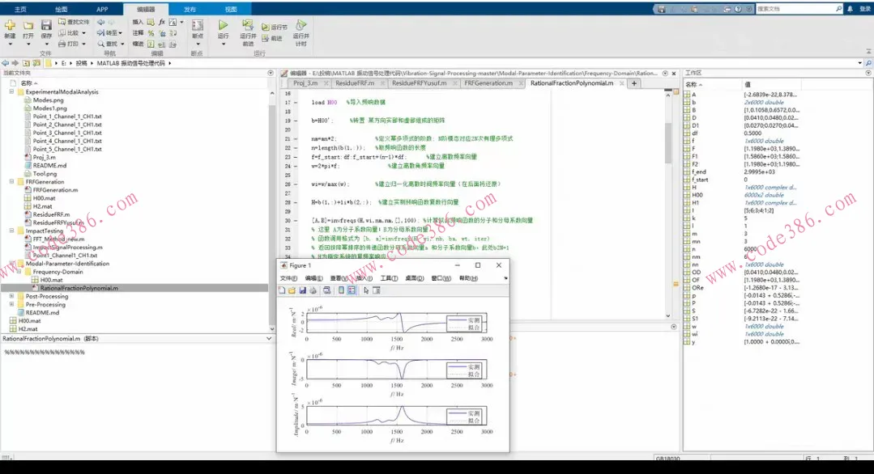Click the Run (运行) green play icon
The width and height of the screenshot is (874, 474).
pyautogui.click(x=223, y=26)
